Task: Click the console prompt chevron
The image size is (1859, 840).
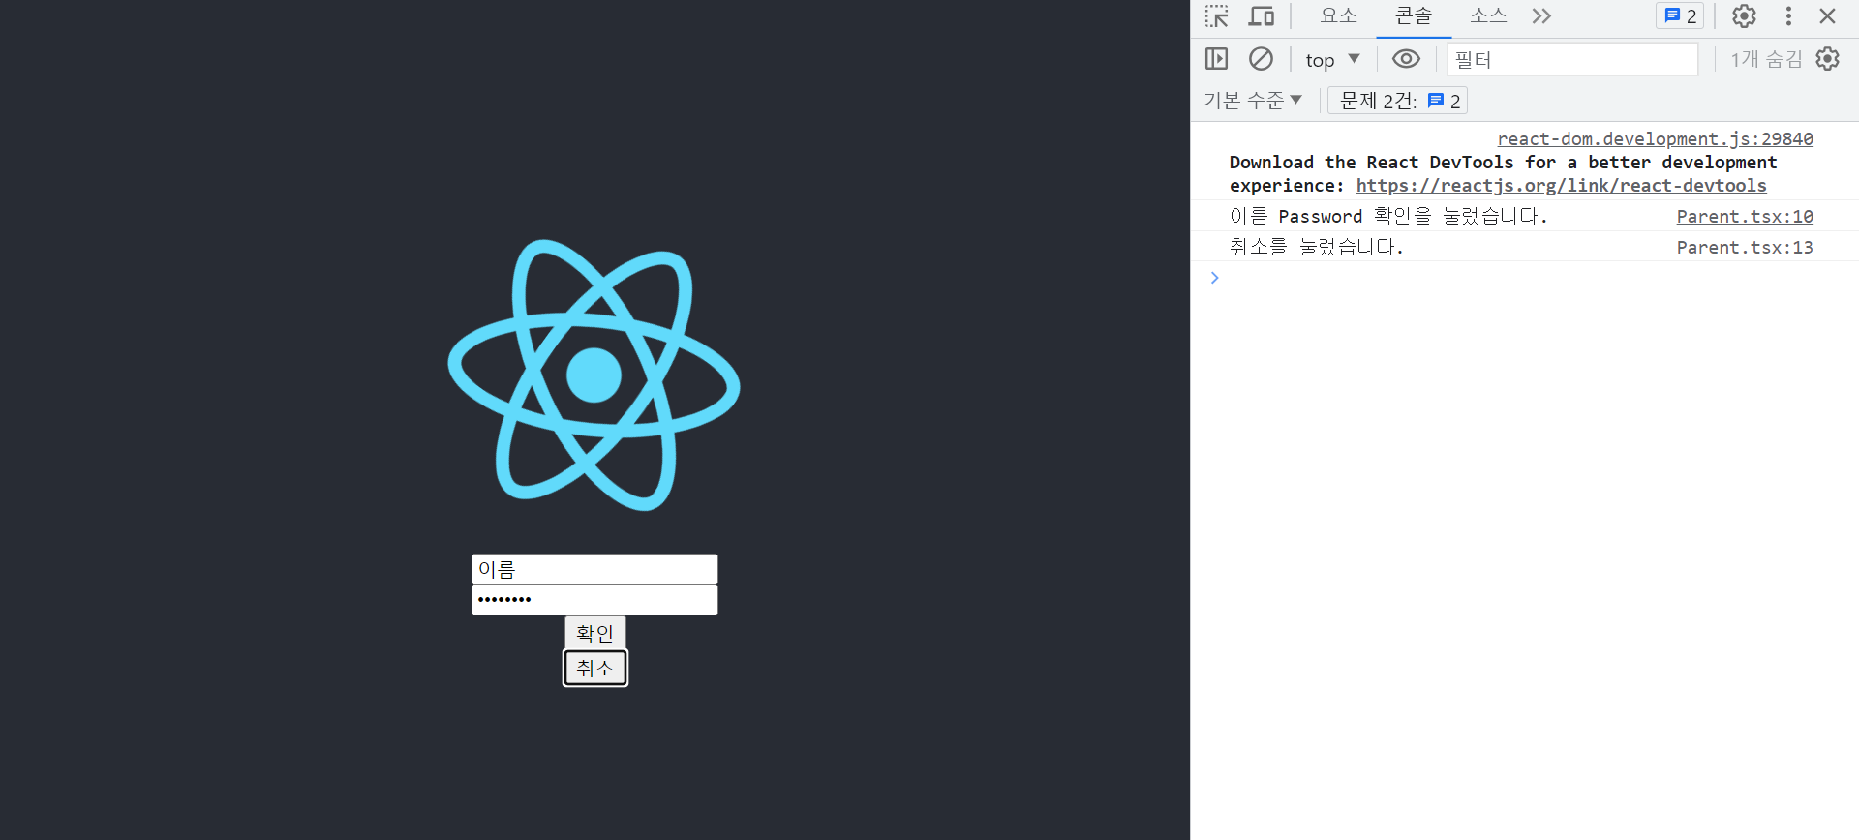Action: click(x=1214, y=278)
